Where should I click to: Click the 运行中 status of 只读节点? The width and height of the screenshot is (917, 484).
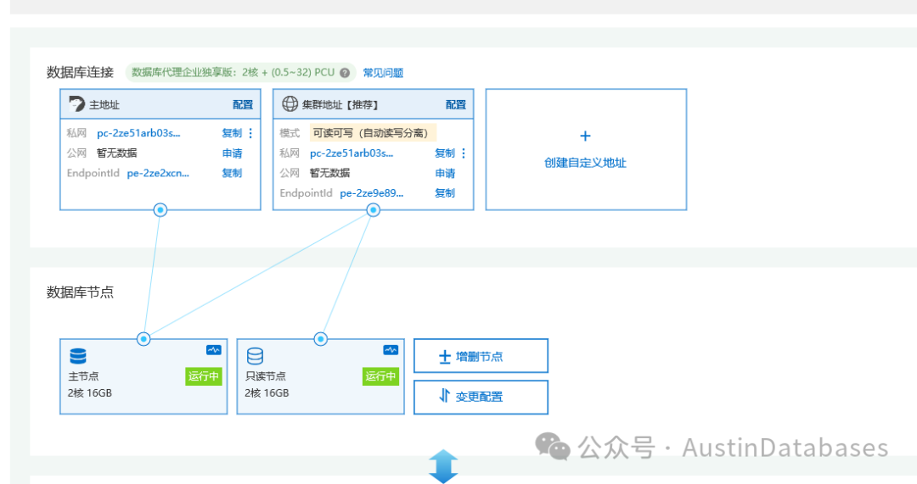coord(380,376)
